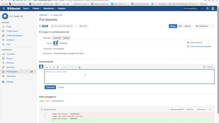Screen dimensions: 219x123
Task: Toggle the Unapprove button
Action: [x=202, y=26]
